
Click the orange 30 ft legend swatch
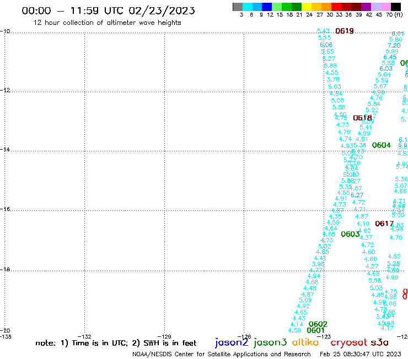click(x=326, y=7)
